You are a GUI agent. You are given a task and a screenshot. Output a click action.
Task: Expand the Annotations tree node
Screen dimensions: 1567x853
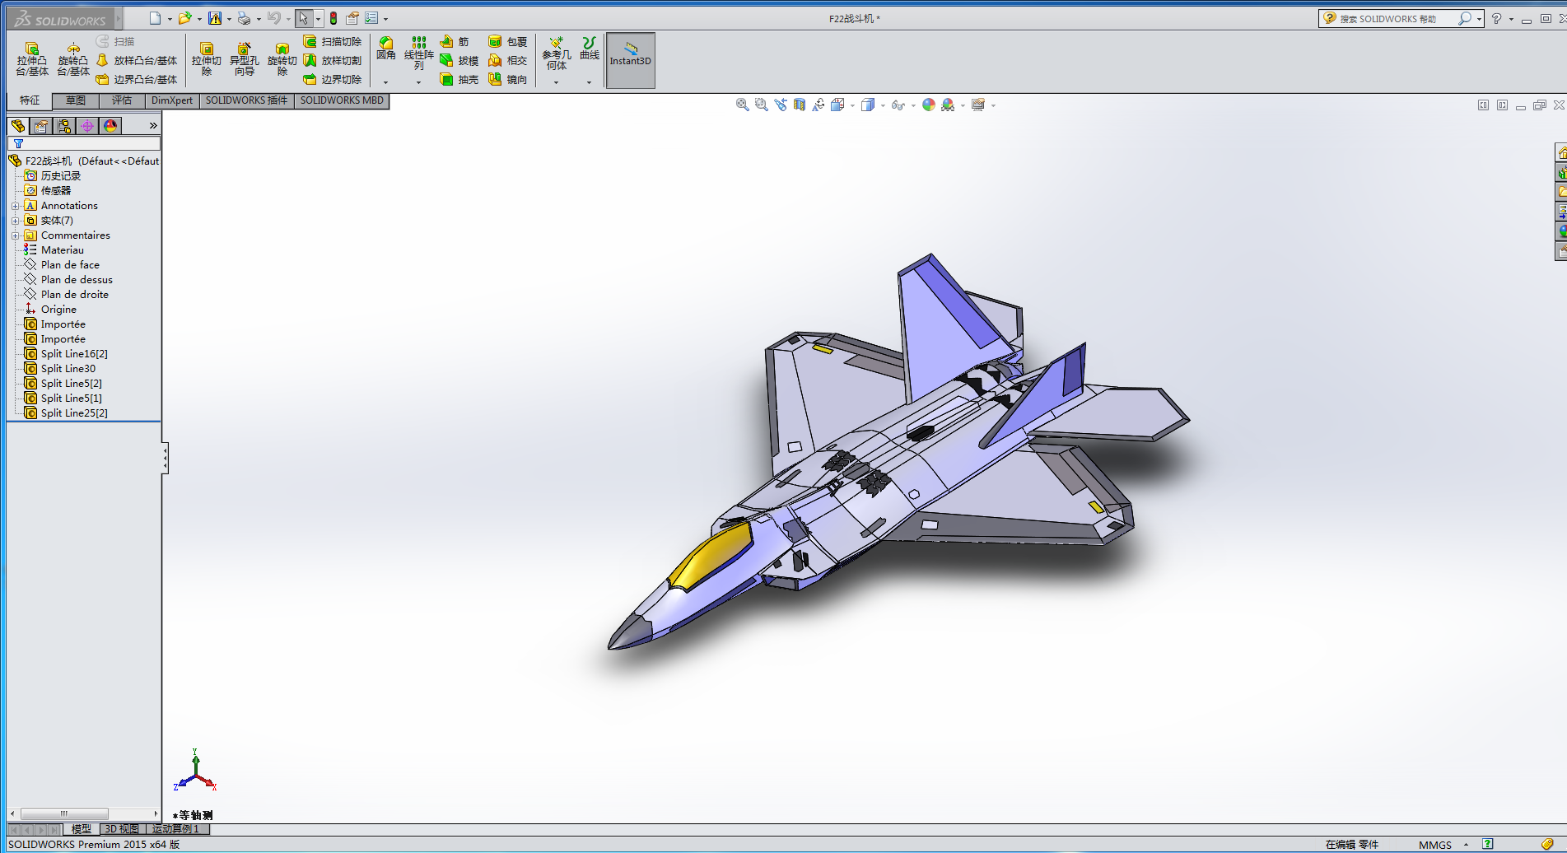pos(15,206)
